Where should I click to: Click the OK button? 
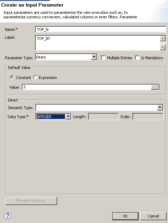point(125,216)
